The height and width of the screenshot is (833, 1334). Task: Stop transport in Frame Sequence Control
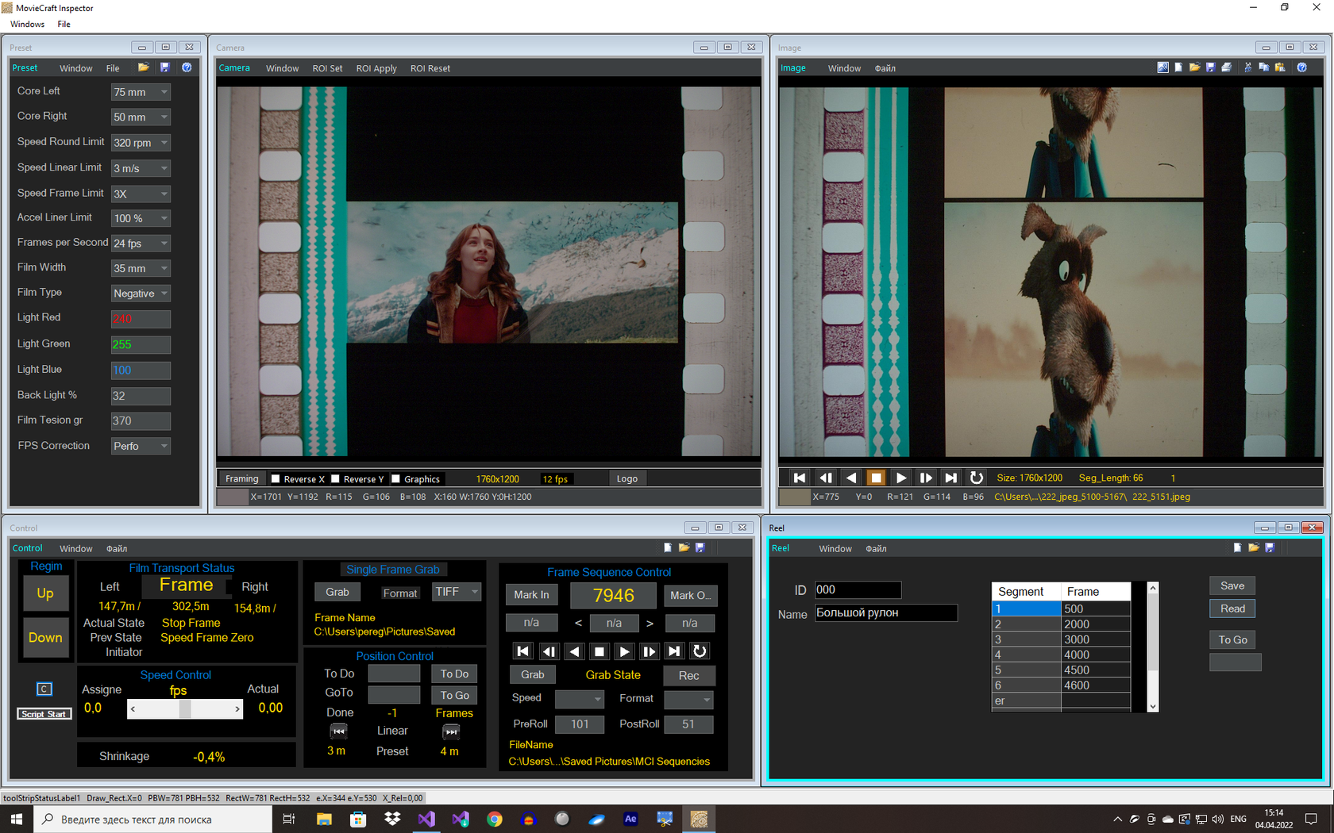tap(599, 651)
